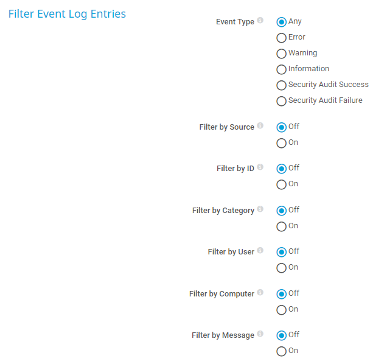Choose the Information event type

pyautogui.click(x=281, y=69)
